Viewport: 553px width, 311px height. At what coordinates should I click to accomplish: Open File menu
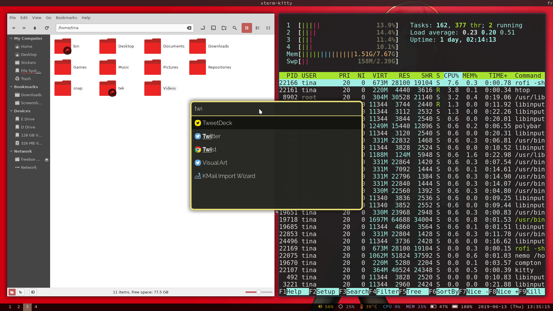pos(13,18)
